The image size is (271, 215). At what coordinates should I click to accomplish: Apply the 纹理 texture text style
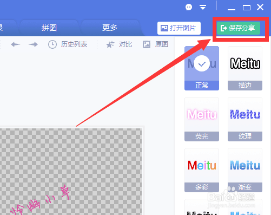pos(245,119)
